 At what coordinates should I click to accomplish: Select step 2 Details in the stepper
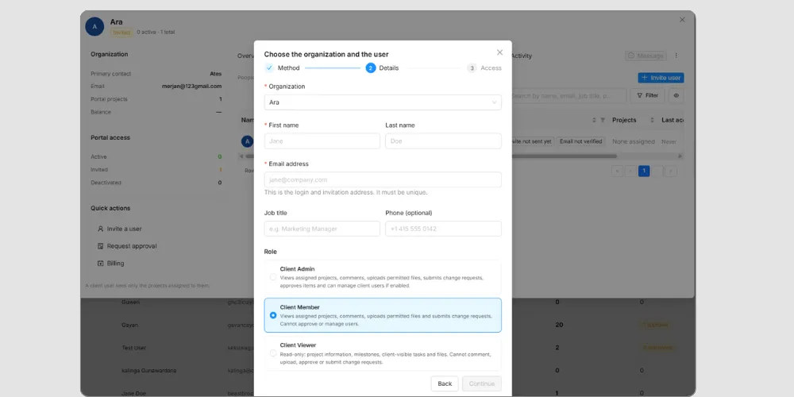383,67
